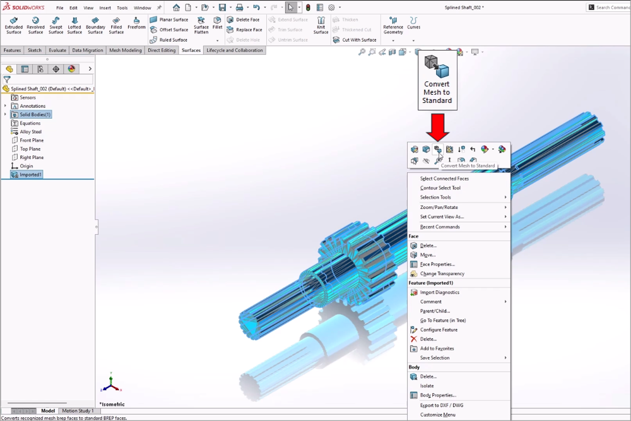Open the Options gear icon
The height and width of the screenshot is (421, 631).
pyautogui.click(x=331, y=7)
